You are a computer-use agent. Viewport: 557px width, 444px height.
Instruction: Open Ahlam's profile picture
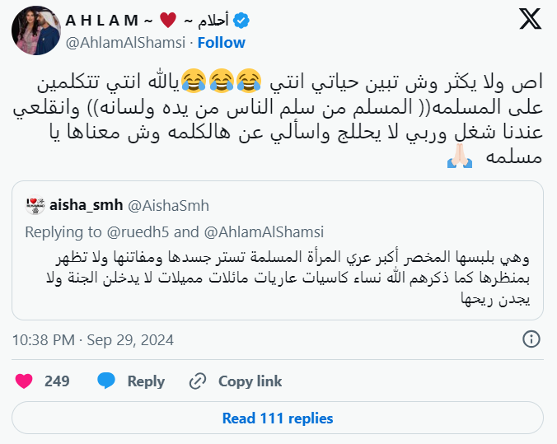[36, 30]
